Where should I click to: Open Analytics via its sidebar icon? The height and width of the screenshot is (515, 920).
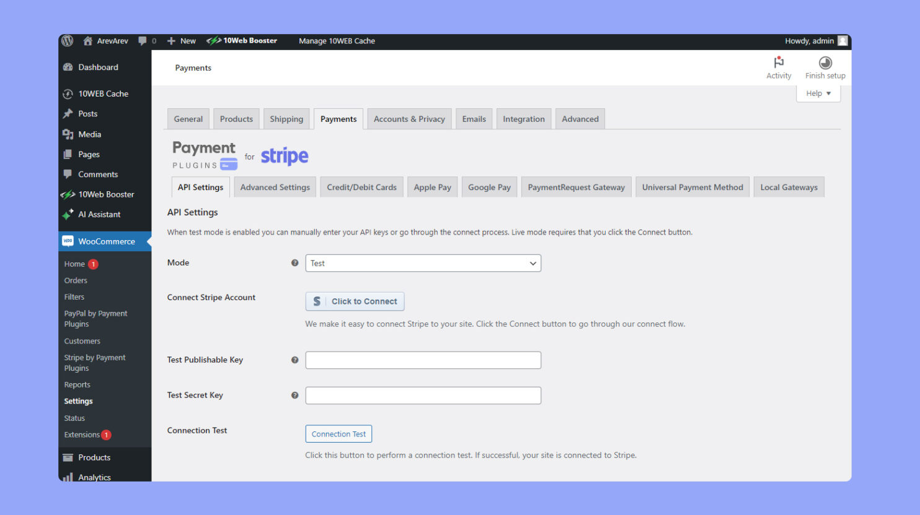point(68,477)
